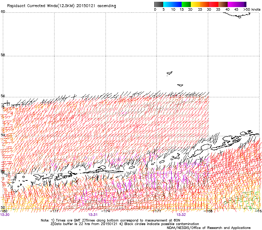Click the blue 10-15 knots color swatch
The image size is (262, 230).
click(x=177, y=4)
